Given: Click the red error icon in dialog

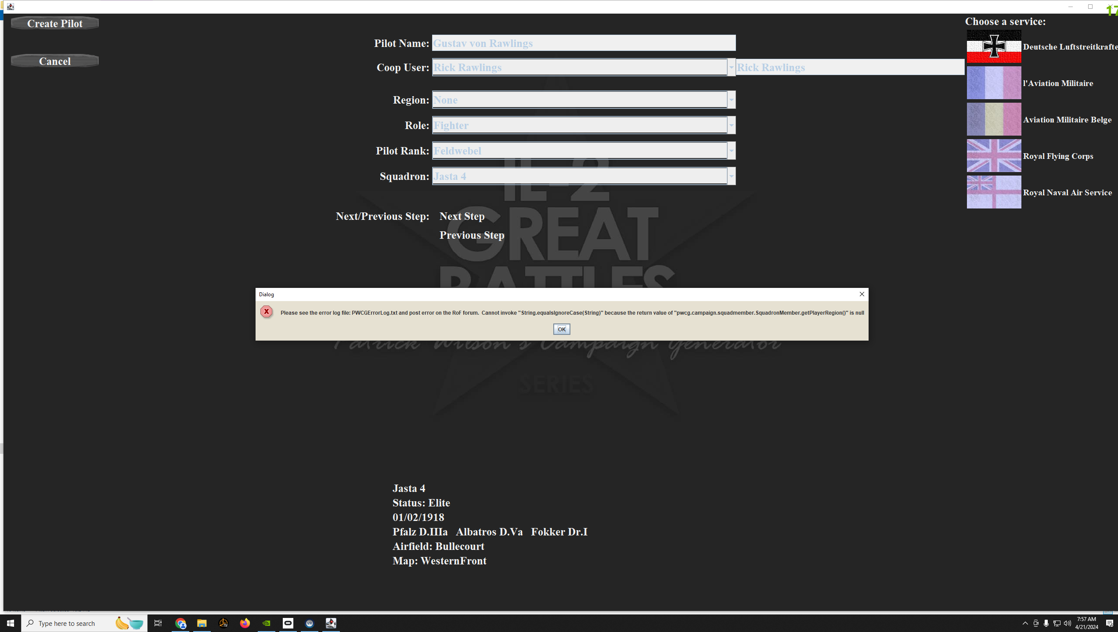Looking at the screenshot, I should [x=266, y=312].
